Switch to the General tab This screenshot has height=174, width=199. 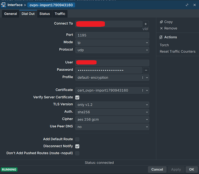(10, 14)
